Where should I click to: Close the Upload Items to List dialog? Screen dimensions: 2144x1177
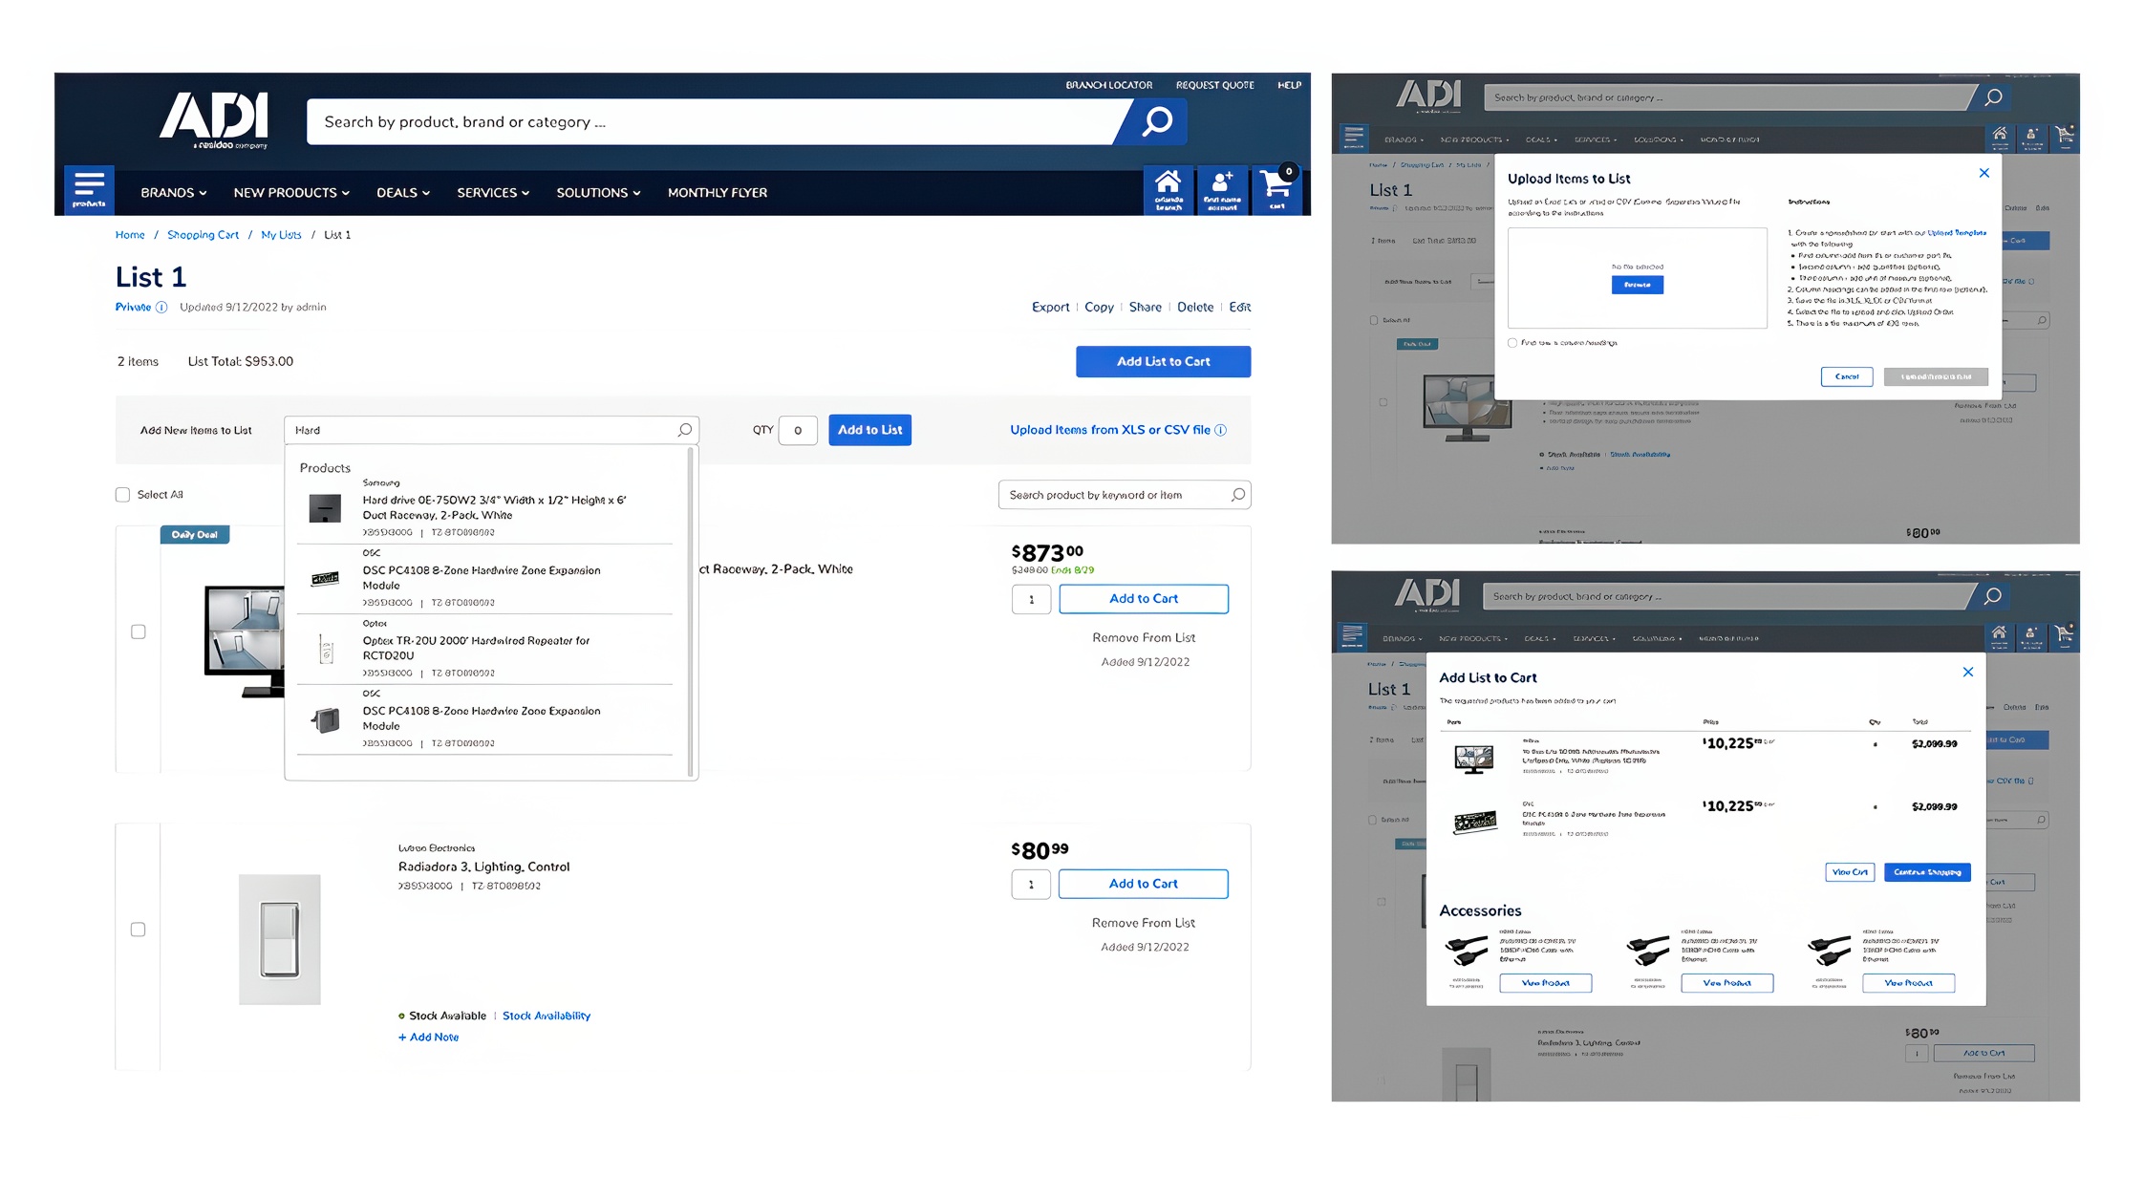point(1983,173)
